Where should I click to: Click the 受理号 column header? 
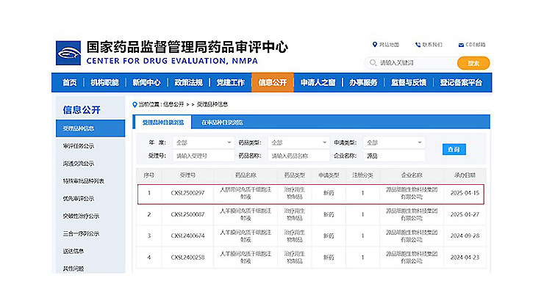click(187, 175)
